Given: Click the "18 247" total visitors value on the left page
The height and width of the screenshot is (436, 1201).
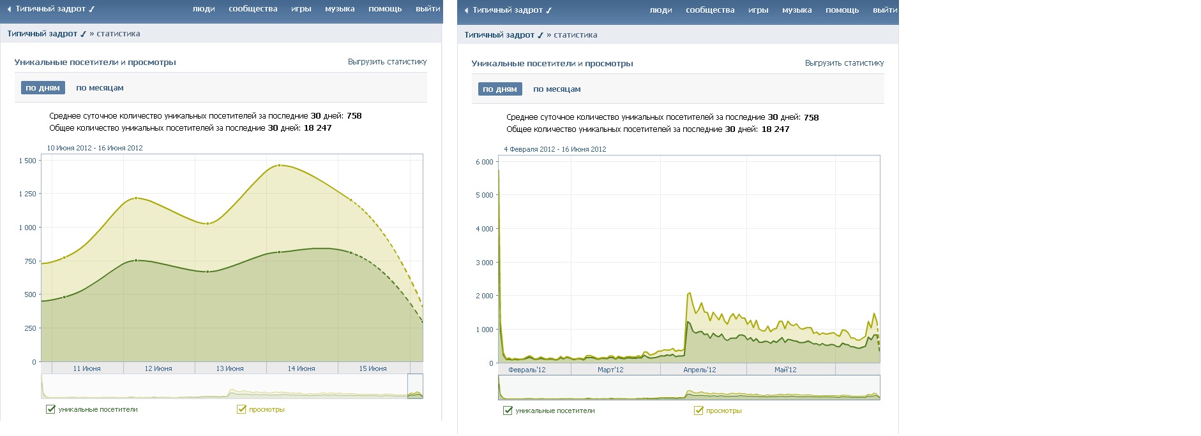Looking at the screenshot, I should pos(318,127).
